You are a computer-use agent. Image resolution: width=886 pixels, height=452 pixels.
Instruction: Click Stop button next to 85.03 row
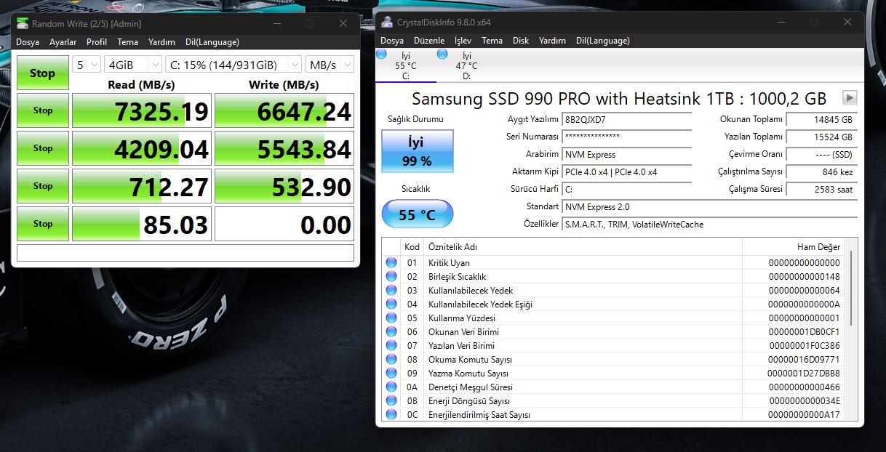43,224
